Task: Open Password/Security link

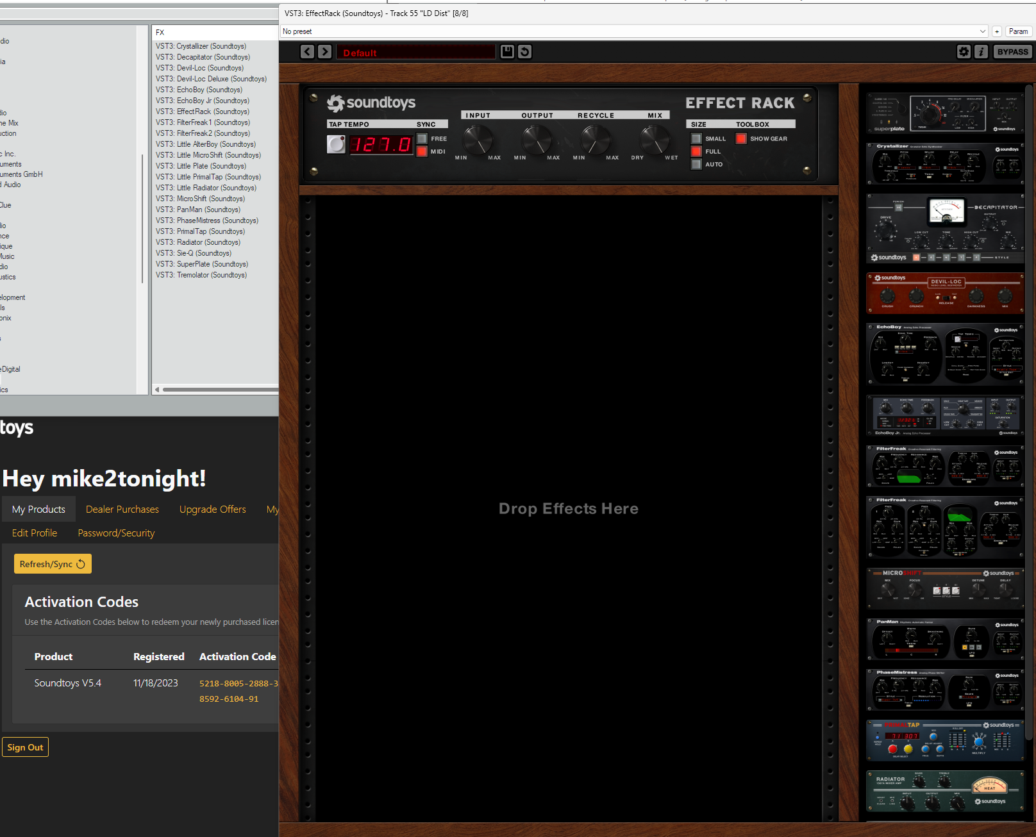Action: (116, 533)
